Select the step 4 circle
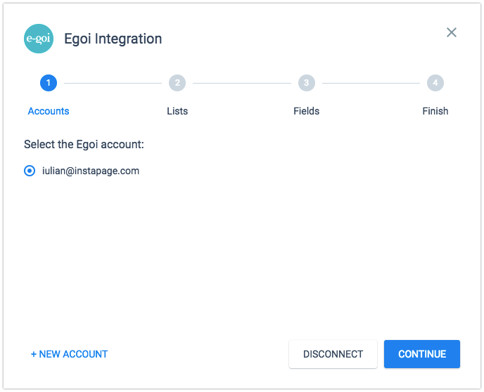This screenshot has height=392, width=484. [x=435, y=83]
